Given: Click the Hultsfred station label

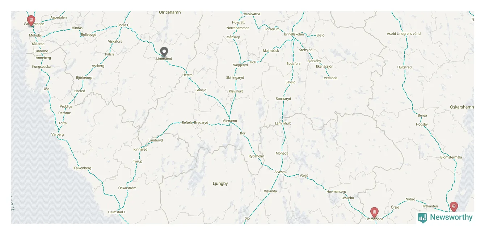Looking at the screenshot, I should point(404,67).
